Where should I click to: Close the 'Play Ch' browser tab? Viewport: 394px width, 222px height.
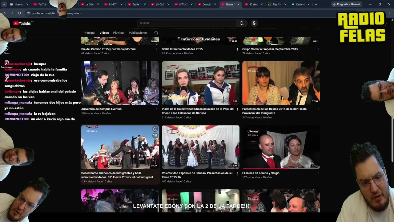285,4
